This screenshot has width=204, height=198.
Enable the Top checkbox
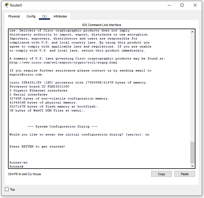tap(7, 189)
